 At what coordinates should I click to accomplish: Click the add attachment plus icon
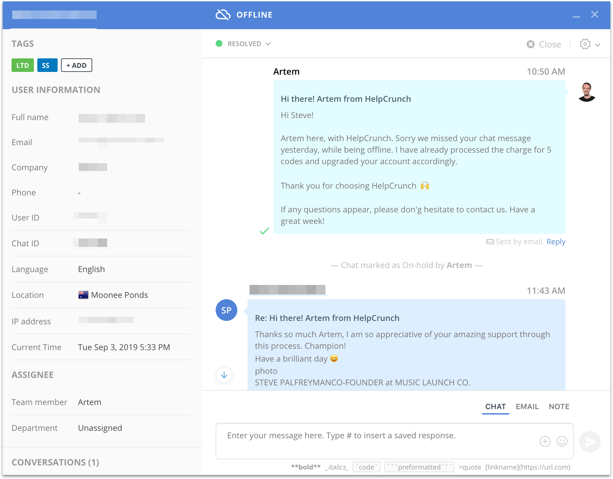(x=545, y=441)
